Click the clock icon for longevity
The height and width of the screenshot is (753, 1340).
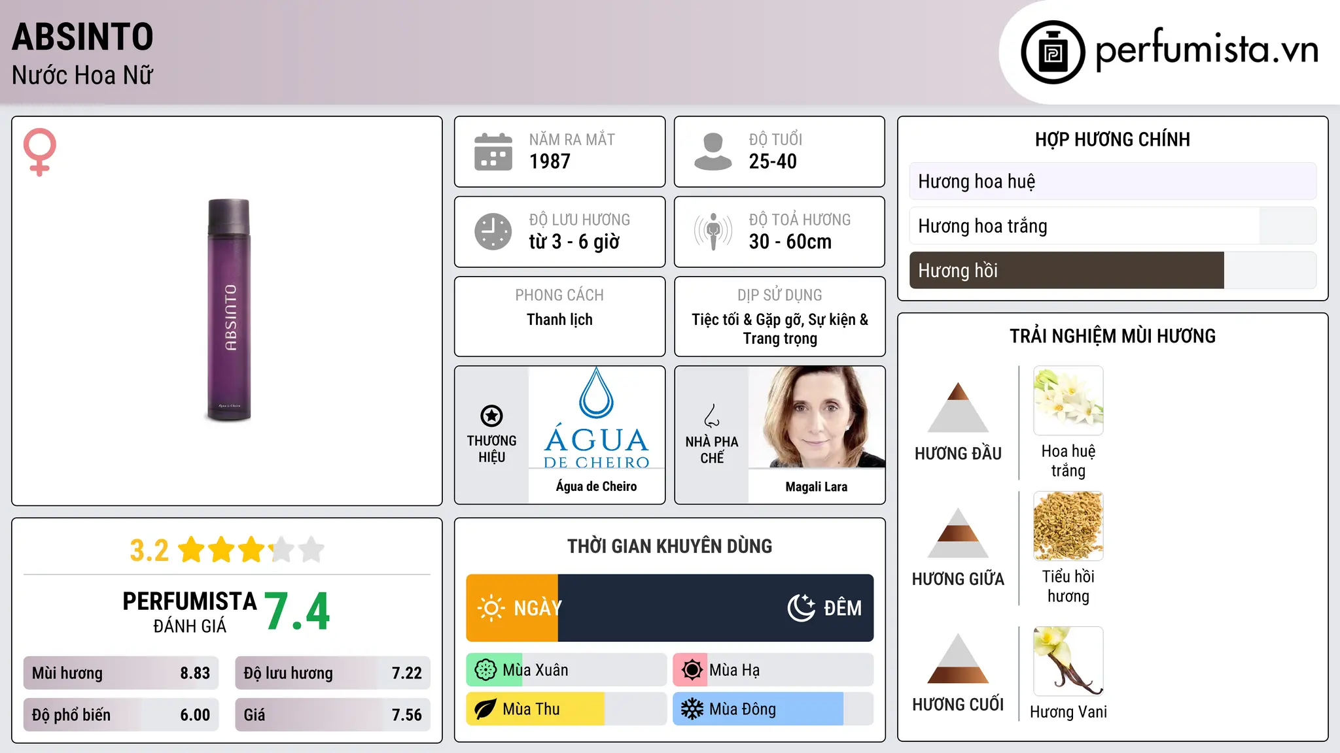[x=493, y=231]
